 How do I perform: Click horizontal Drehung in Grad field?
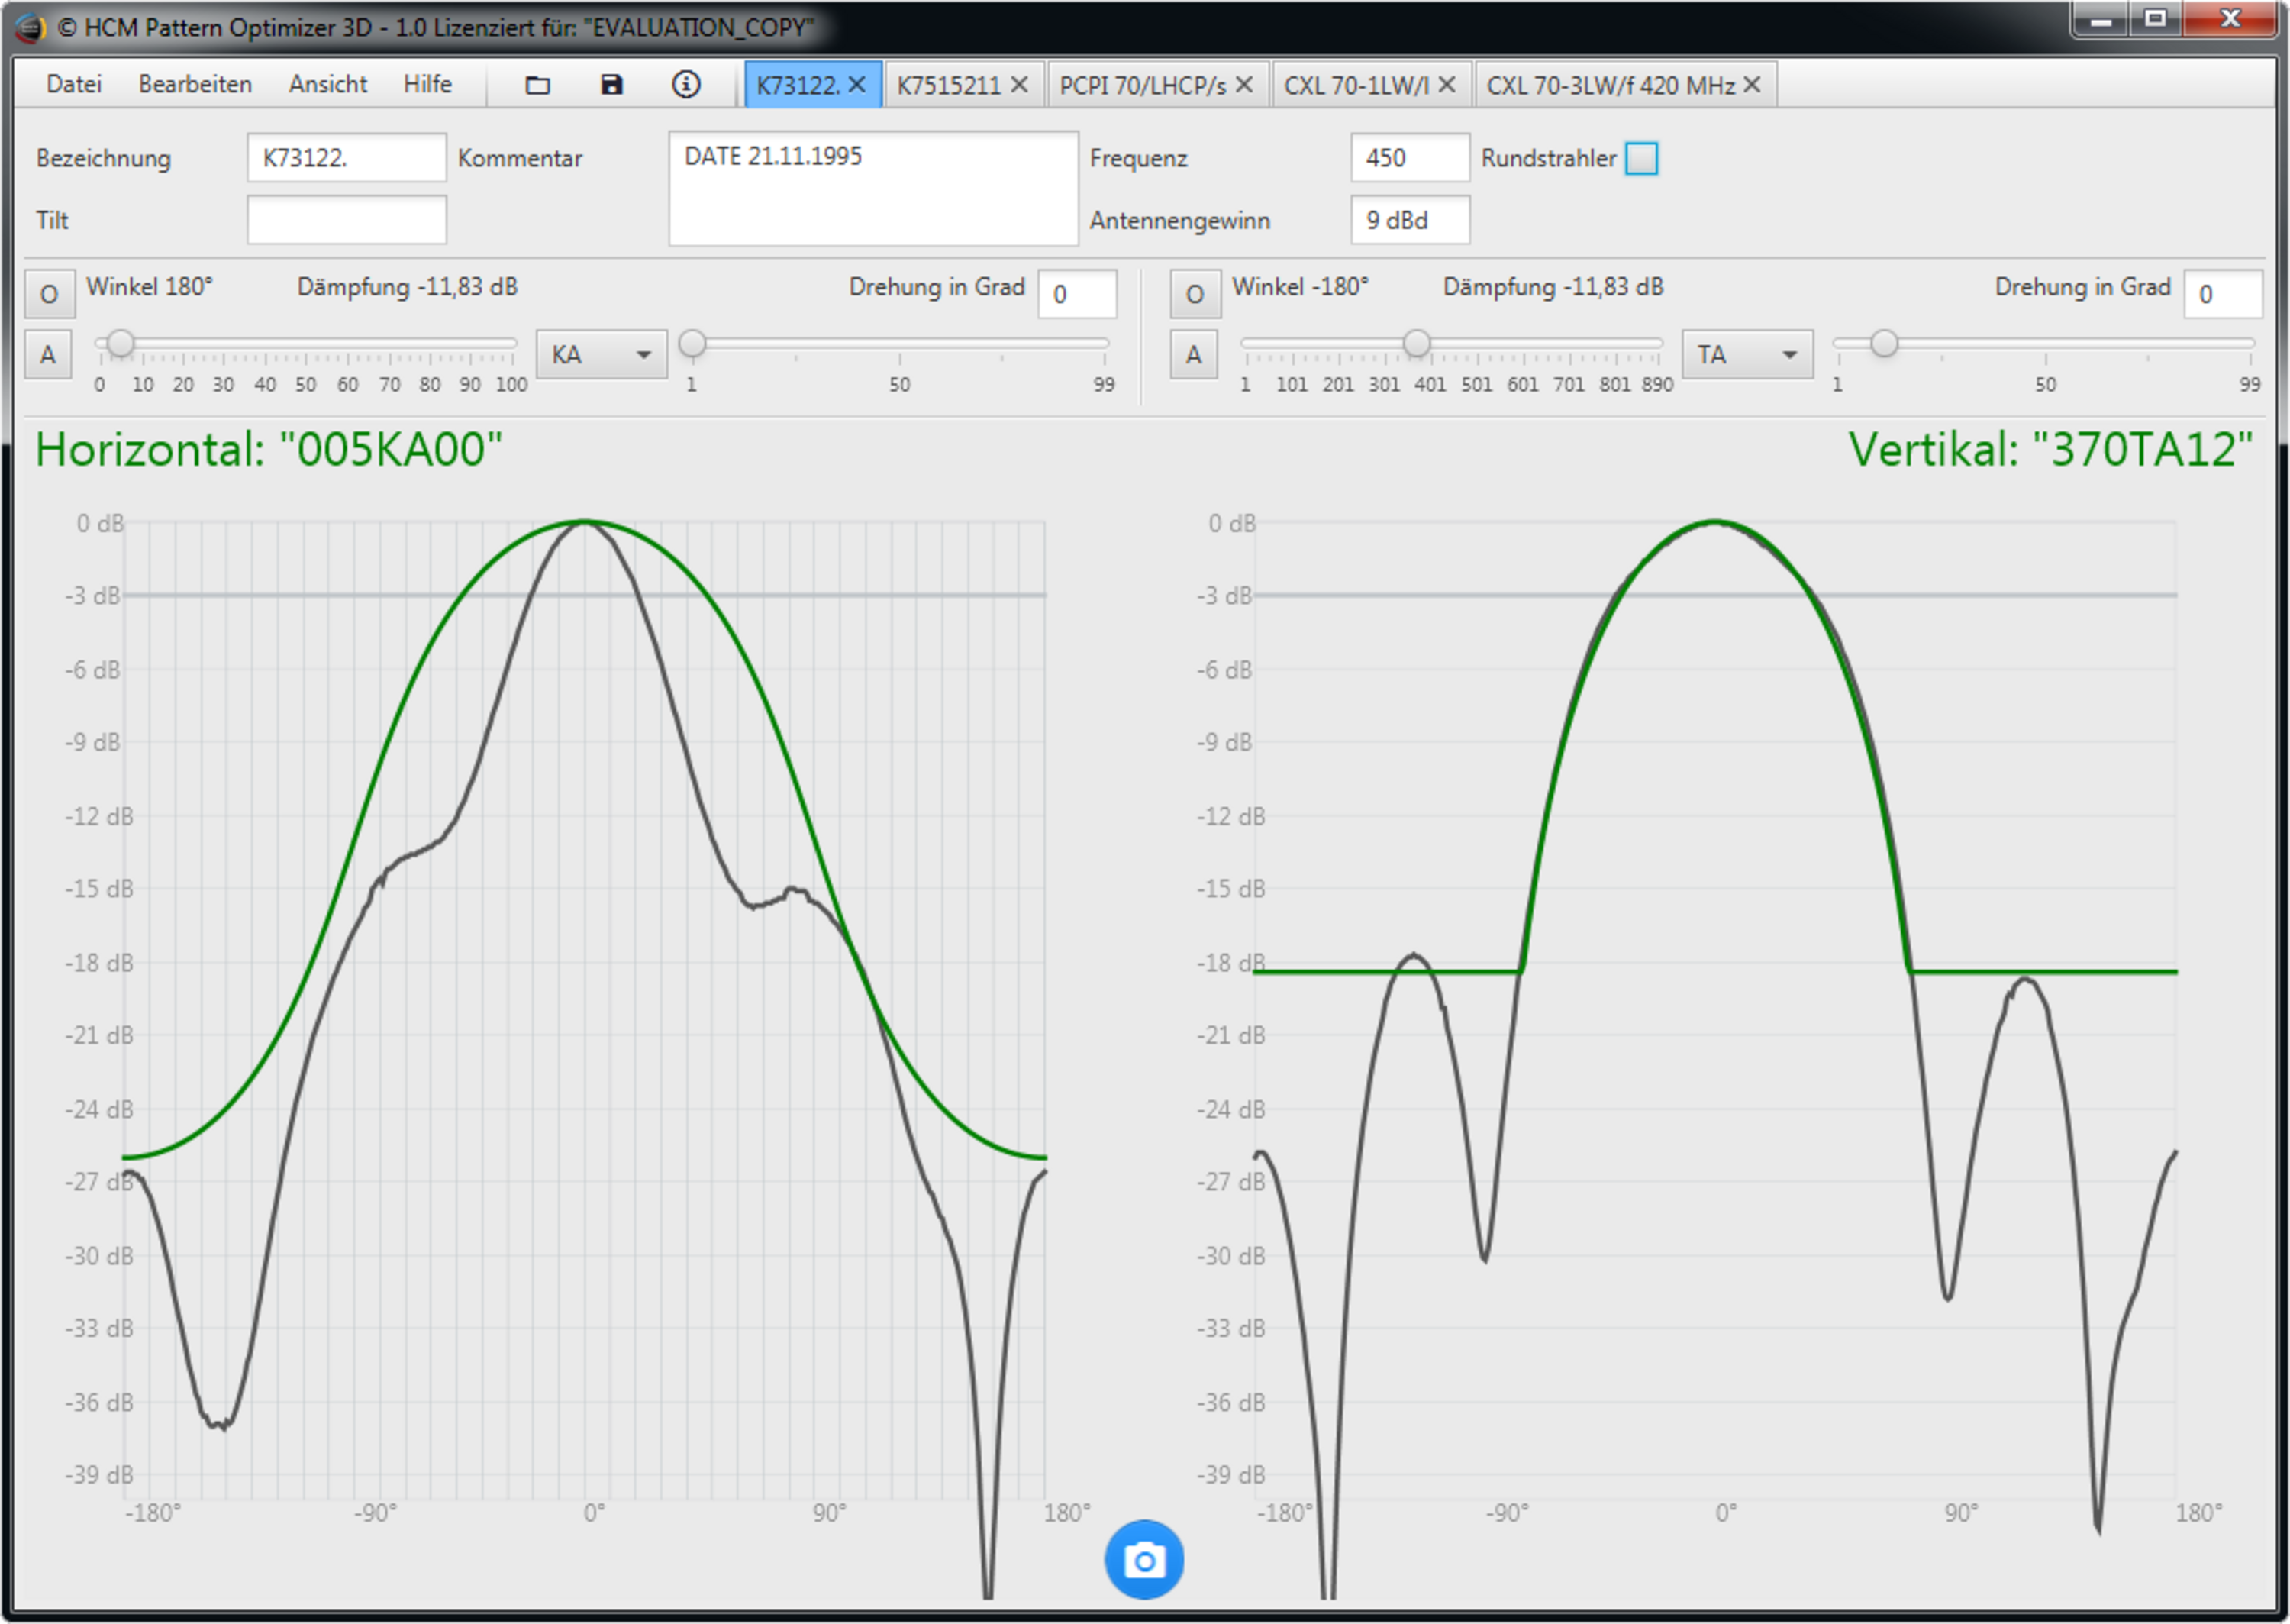(x=1076, y=294)
